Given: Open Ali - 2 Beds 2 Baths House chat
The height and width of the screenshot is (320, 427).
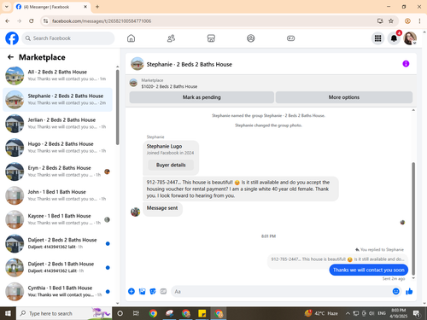Looking at the screenshot, I should coord(57,76).
